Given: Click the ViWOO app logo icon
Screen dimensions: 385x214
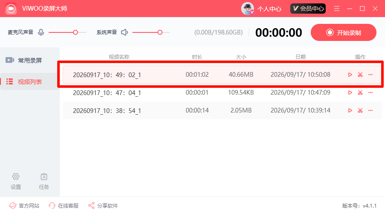Looking at the screenshot, I should 11,9.
